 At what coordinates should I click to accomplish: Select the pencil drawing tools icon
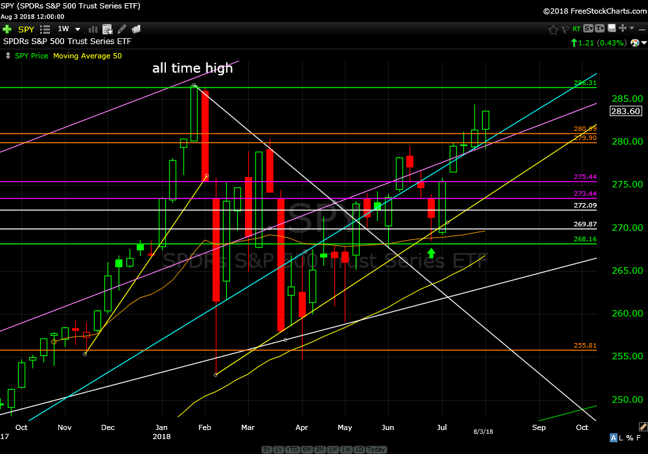[x=121, y=29]
